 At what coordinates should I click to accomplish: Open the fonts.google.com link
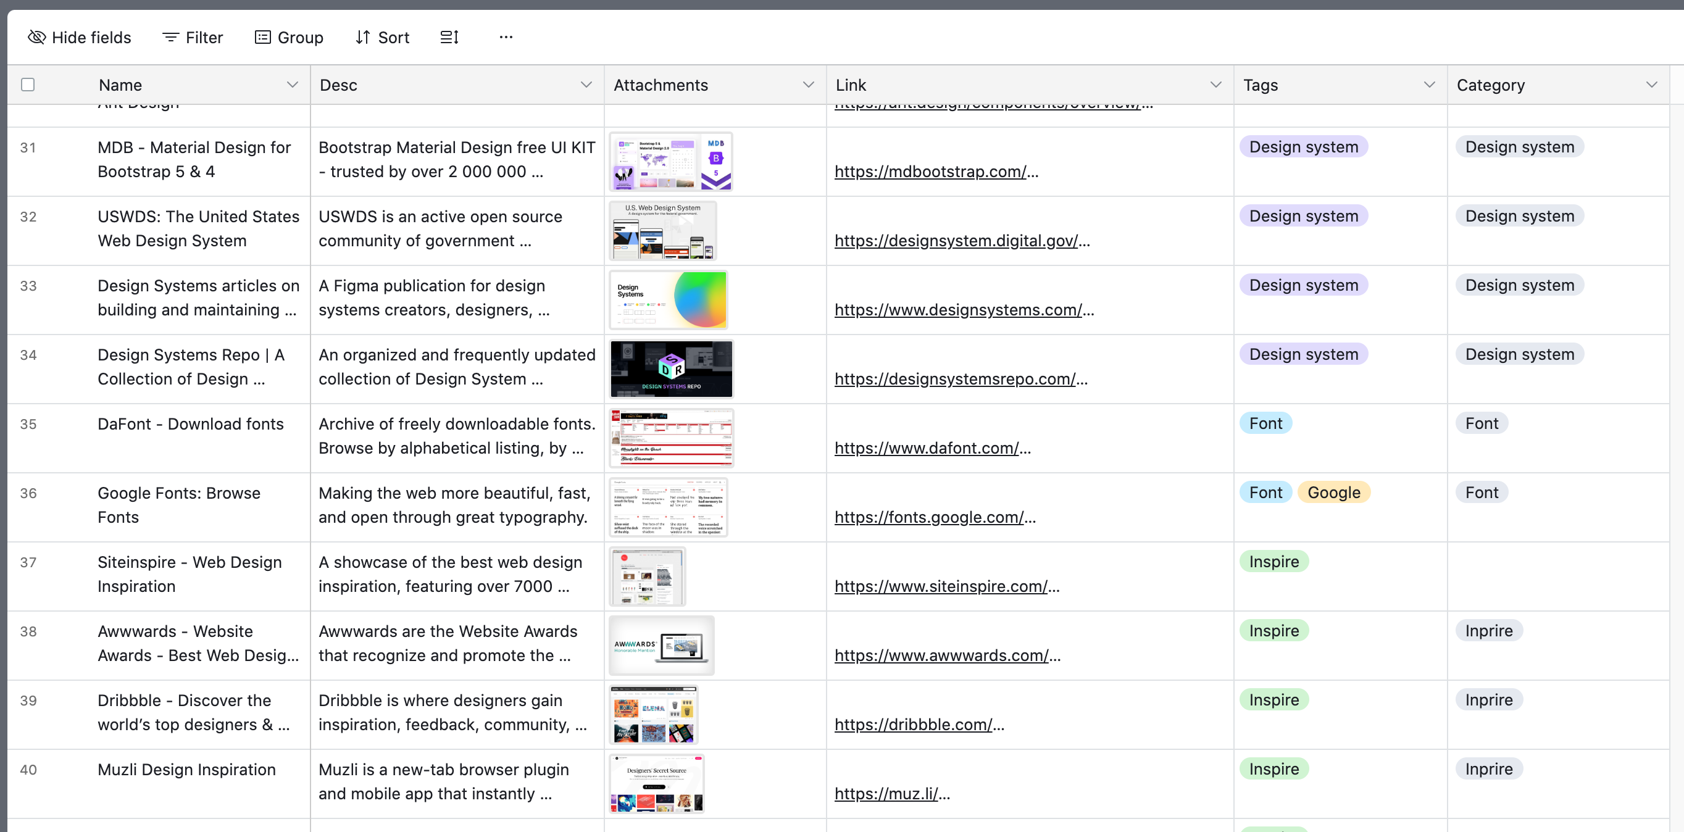pyautogui.click(x=928, y=517)
